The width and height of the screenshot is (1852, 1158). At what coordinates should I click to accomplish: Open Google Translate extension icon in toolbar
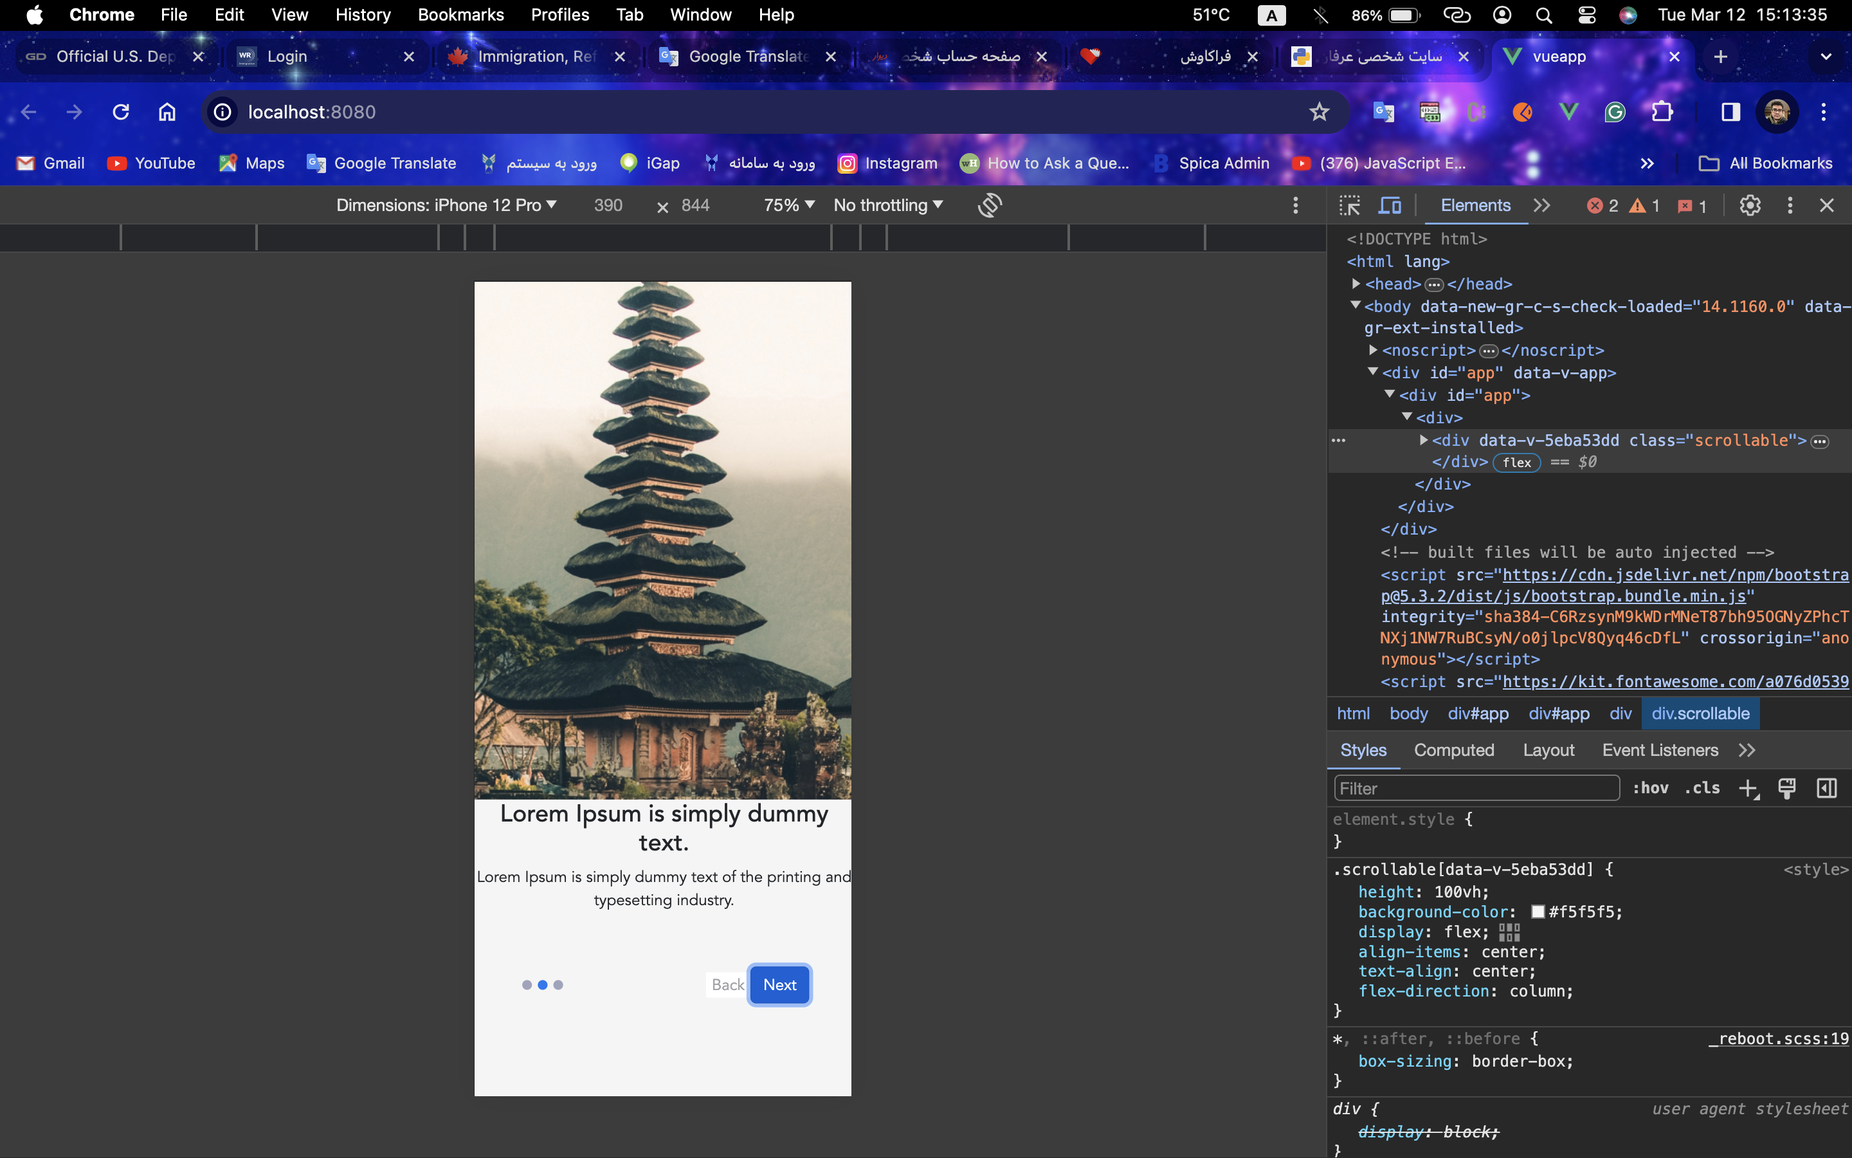click(1384, 112)
